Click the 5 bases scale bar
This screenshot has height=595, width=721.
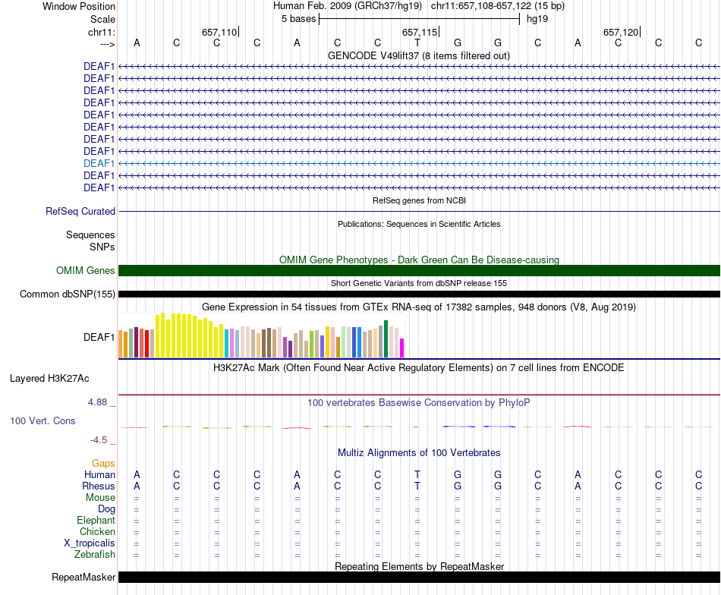pos(419,19)
